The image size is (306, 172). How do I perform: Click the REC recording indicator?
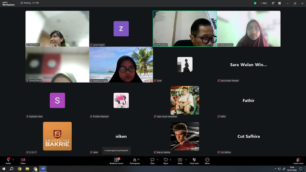[264, 3]
